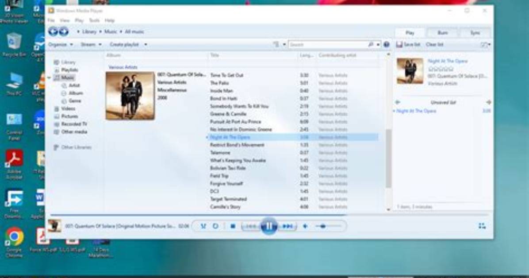529x278 pixels.
Task: Toggle shuffle in the playback controls
Action: click(203, 226)
